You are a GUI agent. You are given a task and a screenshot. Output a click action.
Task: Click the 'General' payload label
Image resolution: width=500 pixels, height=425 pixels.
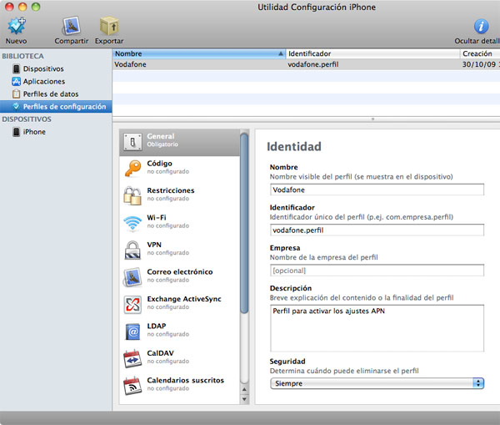coord(160,136)
